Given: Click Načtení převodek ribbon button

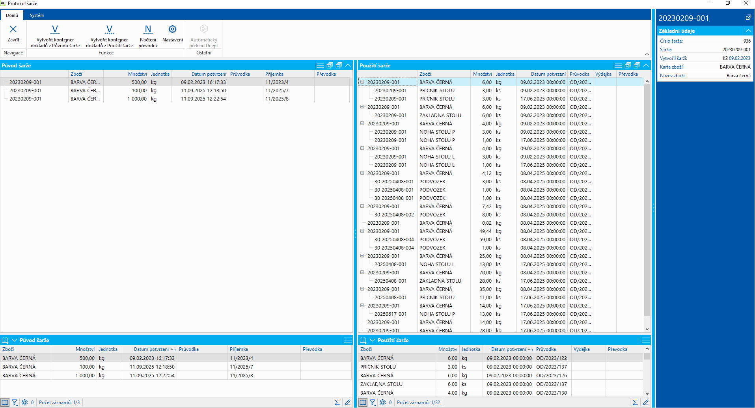Looking at the screenshot, I should [x=148, y=35].
